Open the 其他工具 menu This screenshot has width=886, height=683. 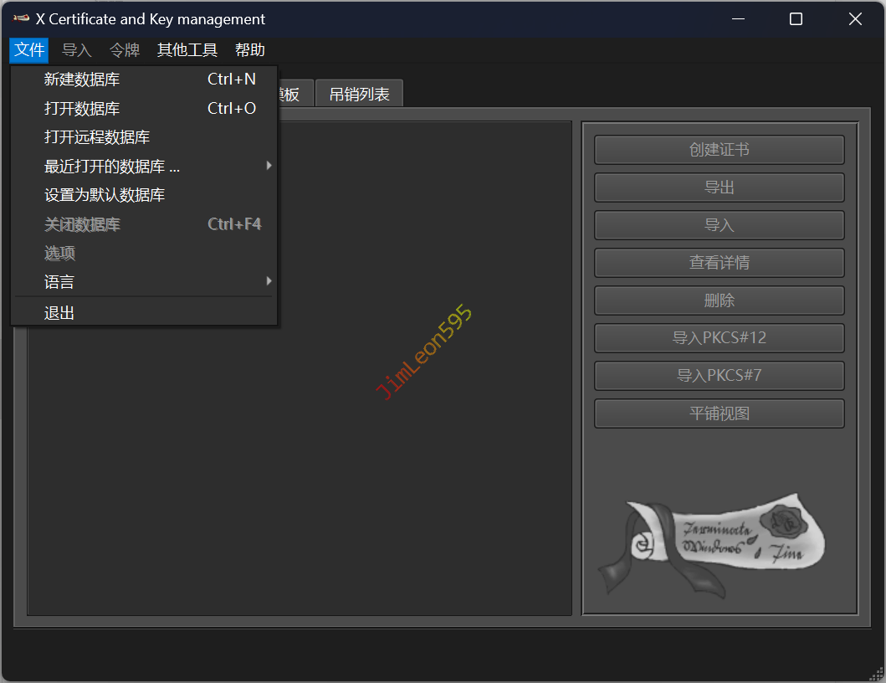tap(187, 50)
